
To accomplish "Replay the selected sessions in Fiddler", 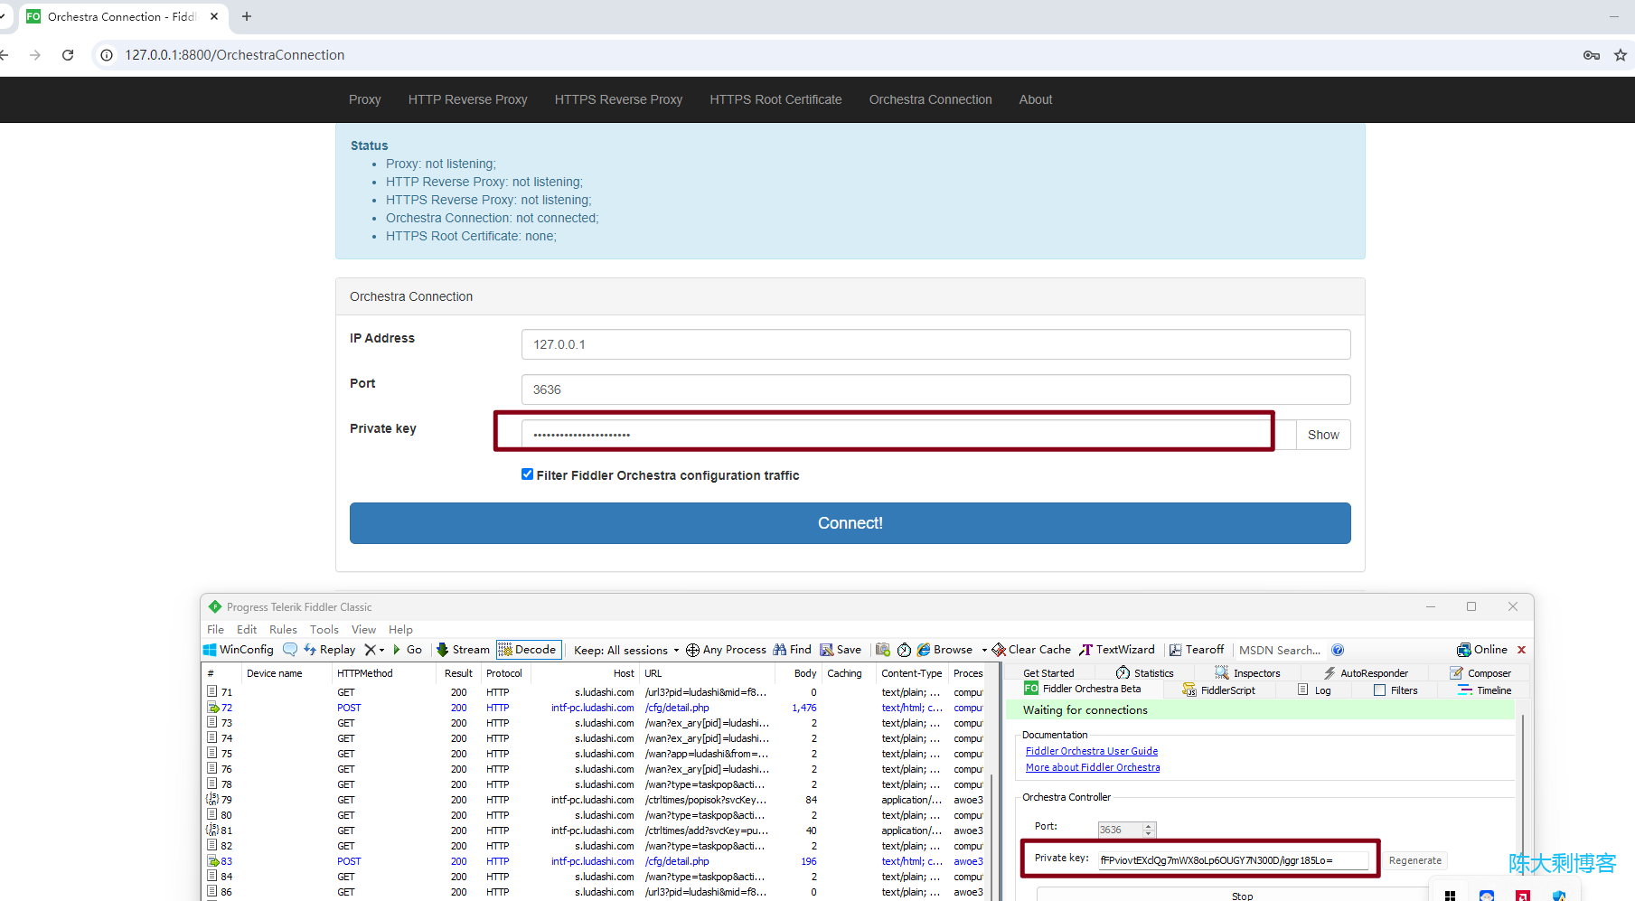I will coord(330,650).
